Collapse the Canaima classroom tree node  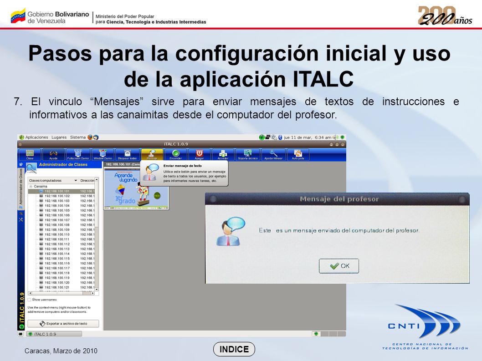31,187
